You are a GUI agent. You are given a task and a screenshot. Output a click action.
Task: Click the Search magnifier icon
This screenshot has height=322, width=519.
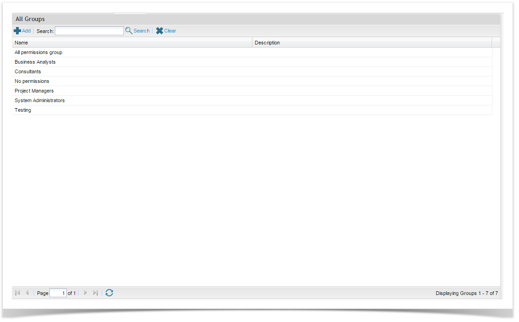click(128, 31)
